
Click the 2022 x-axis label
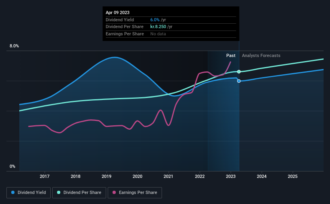200,176
